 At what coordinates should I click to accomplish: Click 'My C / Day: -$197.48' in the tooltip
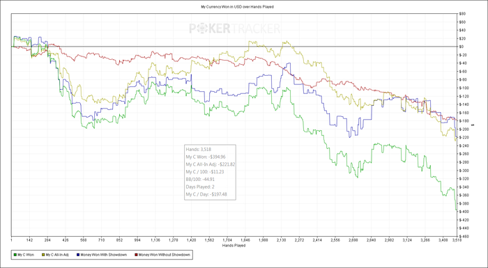[x=206, y=194]
